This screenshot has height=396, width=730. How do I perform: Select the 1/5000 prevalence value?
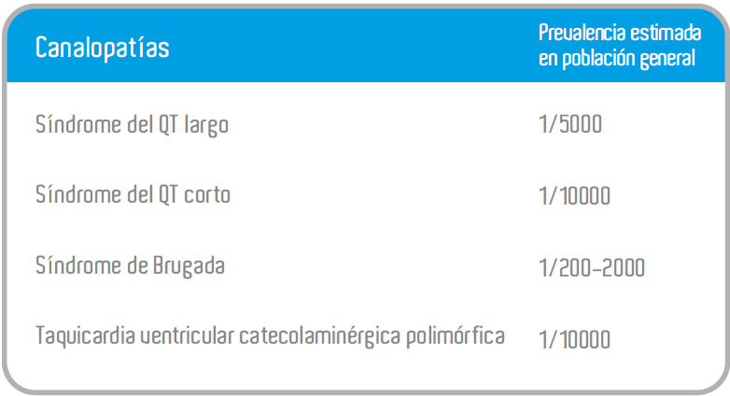pyautogui.click(x=570, y=124)
